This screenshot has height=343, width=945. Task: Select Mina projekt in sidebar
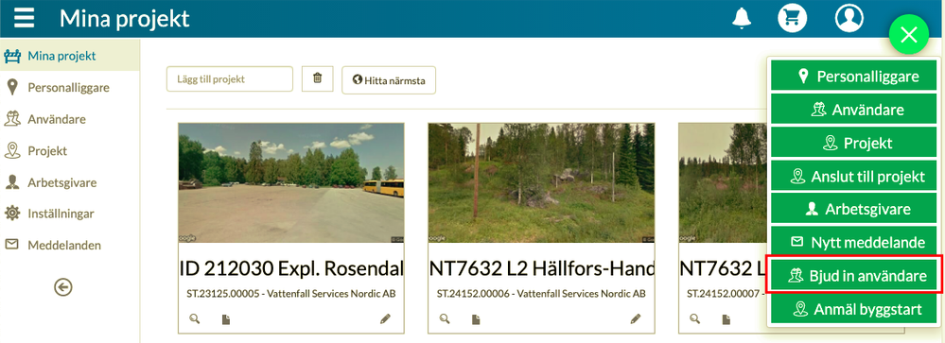click(x=70, y=56)
